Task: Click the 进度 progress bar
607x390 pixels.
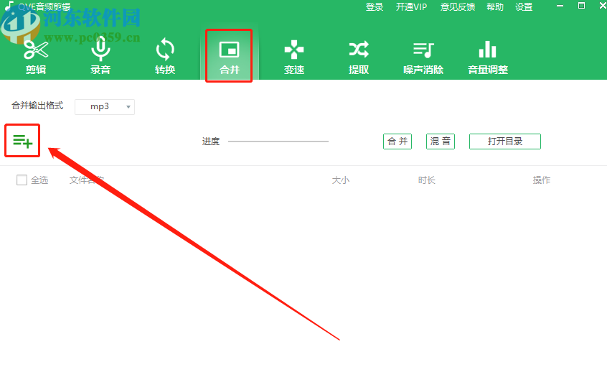Action: (278, 141)
